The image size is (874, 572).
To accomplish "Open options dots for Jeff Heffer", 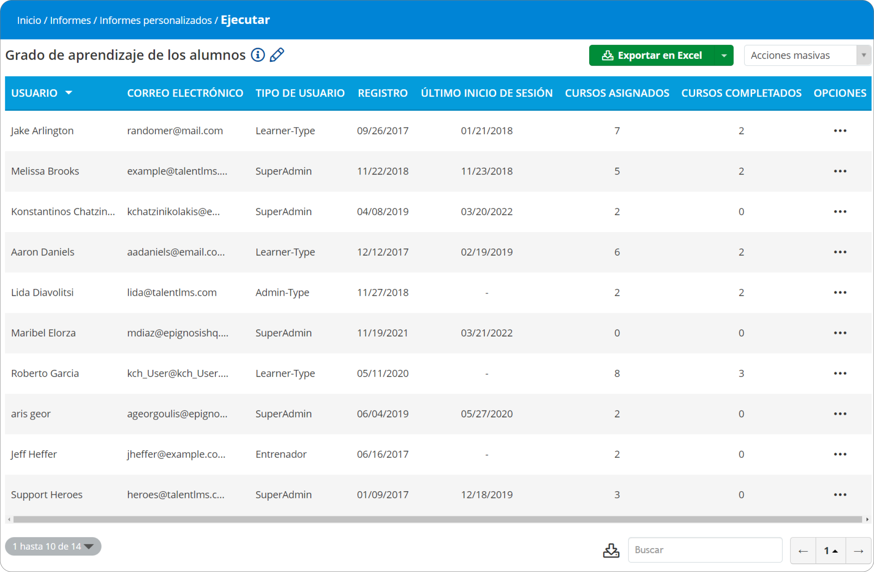I will coord(840,454).
